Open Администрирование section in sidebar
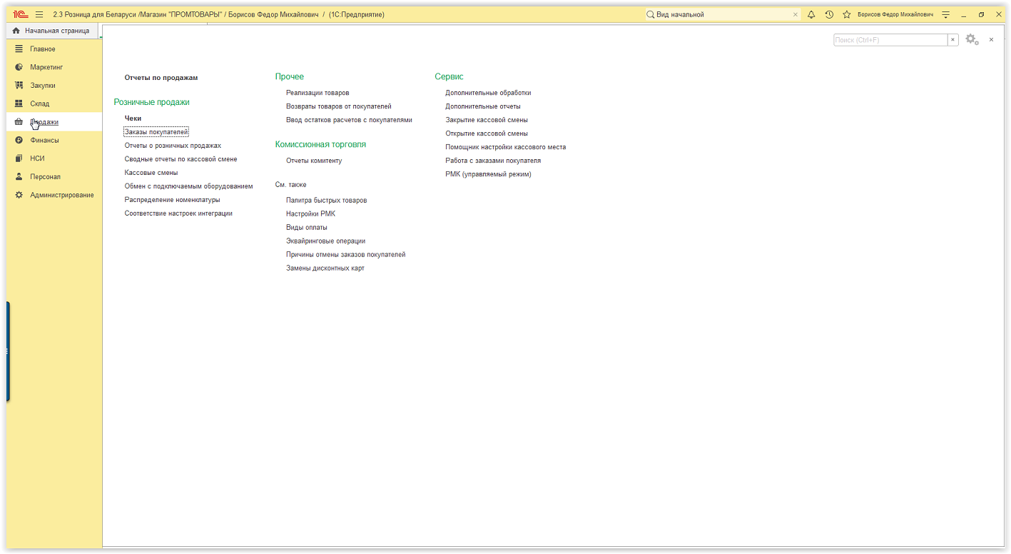The height and width of the screenshot is (554, 1011). pyautogui.click(x=61, y=195)
